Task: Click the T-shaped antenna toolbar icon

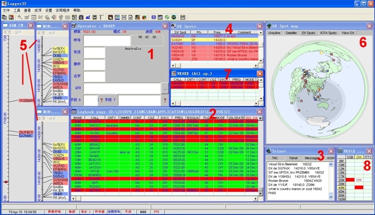Action: tap(102, 17)
